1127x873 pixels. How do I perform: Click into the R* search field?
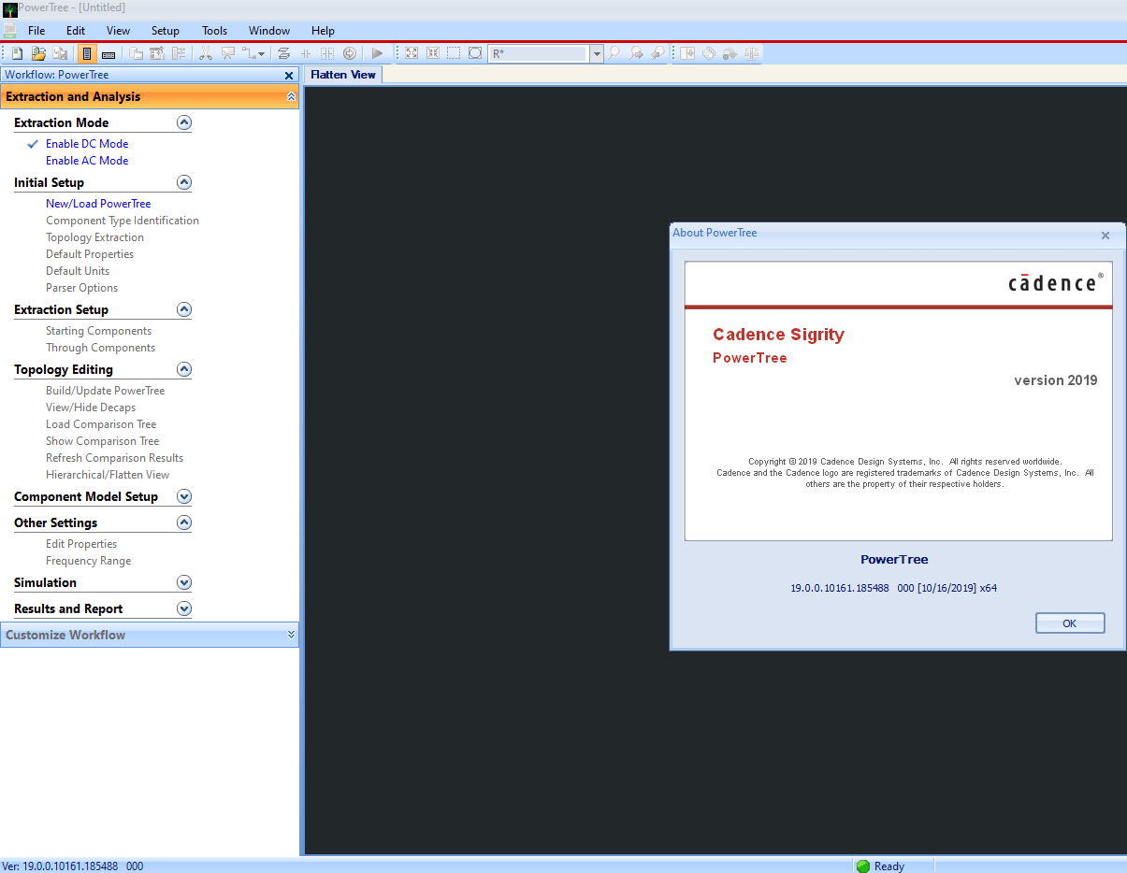(539, 54)
